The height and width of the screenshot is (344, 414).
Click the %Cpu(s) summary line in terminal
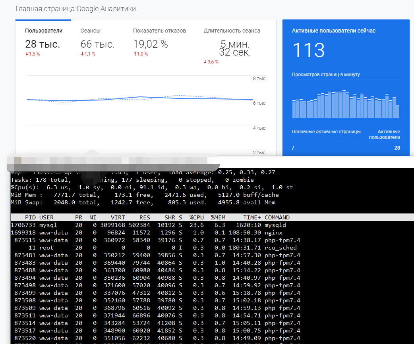point(152,187)
